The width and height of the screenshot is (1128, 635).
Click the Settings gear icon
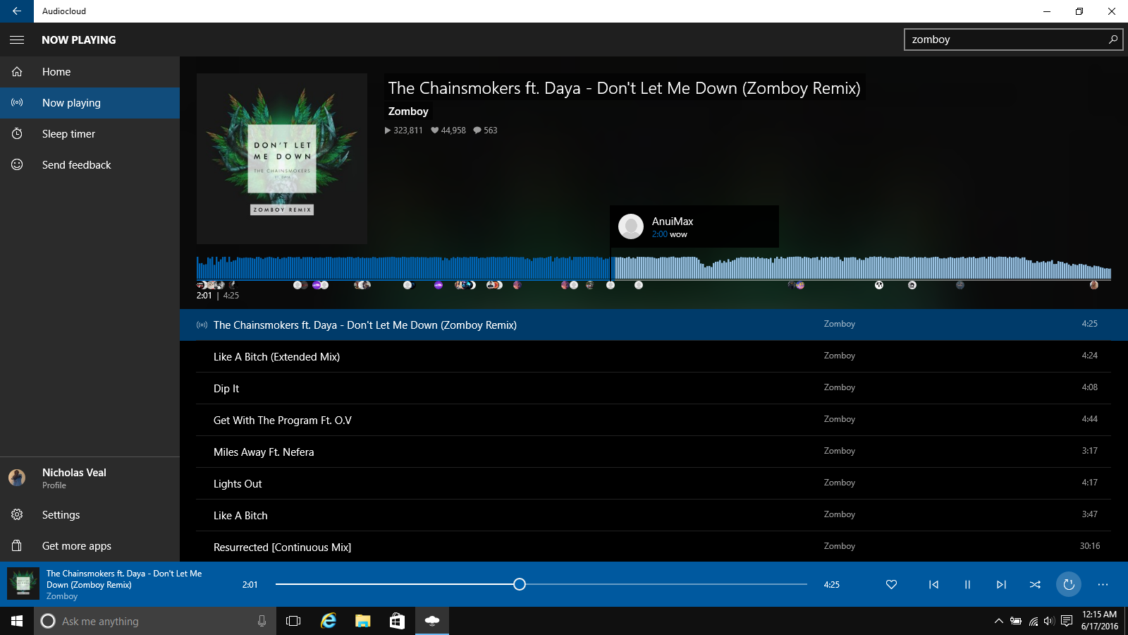(17, 515)
